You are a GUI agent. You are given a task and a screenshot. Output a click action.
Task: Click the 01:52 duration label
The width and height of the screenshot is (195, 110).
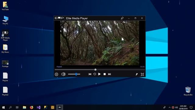142,67
